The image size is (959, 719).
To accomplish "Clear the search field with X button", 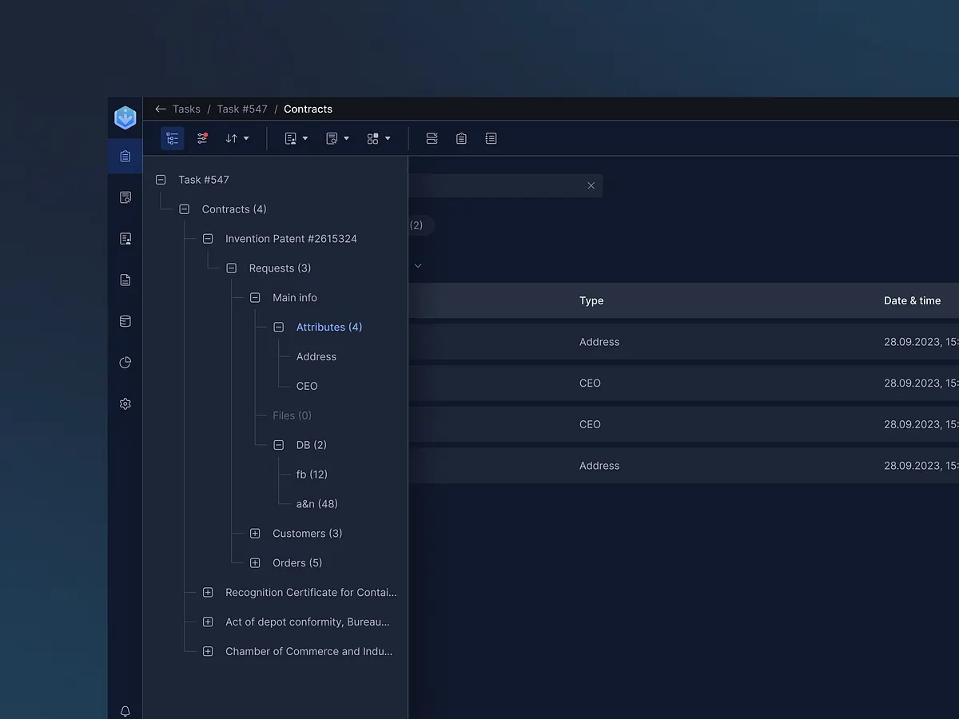I will [591, 185].
